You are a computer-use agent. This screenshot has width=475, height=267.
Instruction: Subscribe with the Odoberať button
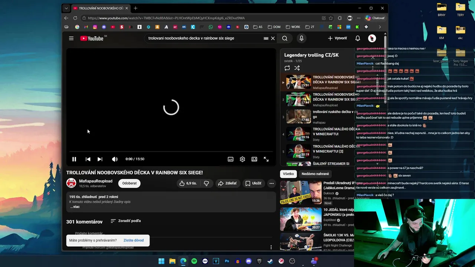130,183
